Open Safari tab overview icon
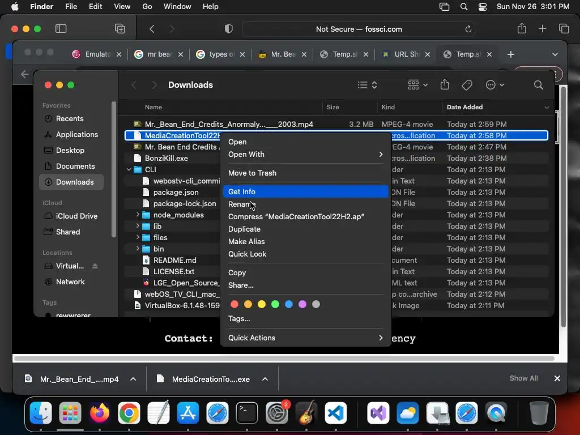Image resolution: width=580 pixels, height=435 pixels. pos(564,28)
